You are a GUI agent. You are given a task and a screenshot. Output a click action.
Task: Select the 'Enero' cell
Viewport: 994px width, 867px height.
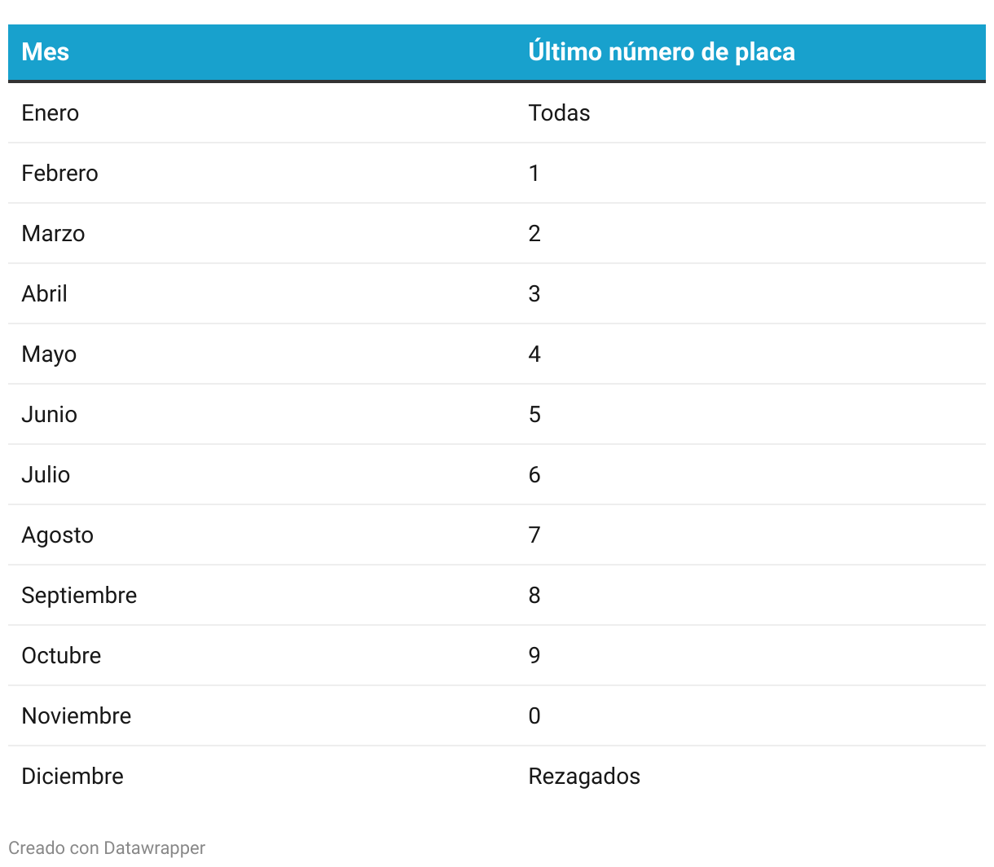click(51, 112)
